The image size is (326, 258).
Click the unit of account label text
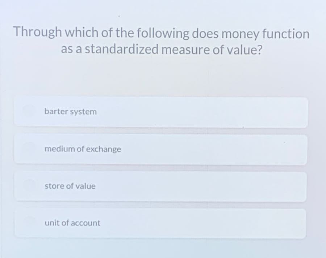(x=72, y=223)
